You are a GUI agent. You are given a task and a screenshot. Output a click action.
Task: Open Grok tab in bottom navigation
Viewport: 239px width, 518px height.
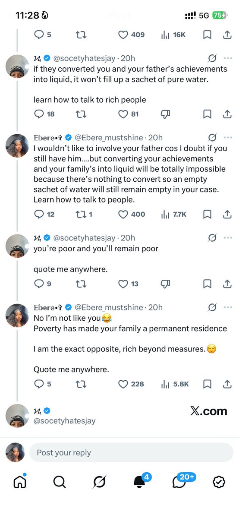(x=100, y=482)
